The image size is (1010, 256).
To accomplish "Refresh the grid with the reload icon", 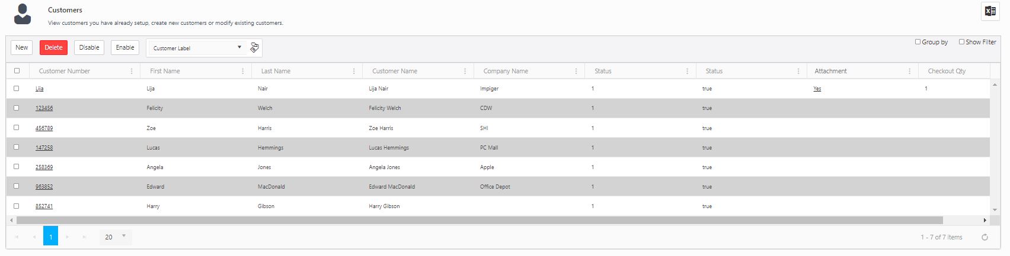I will (x=985, y=237).
